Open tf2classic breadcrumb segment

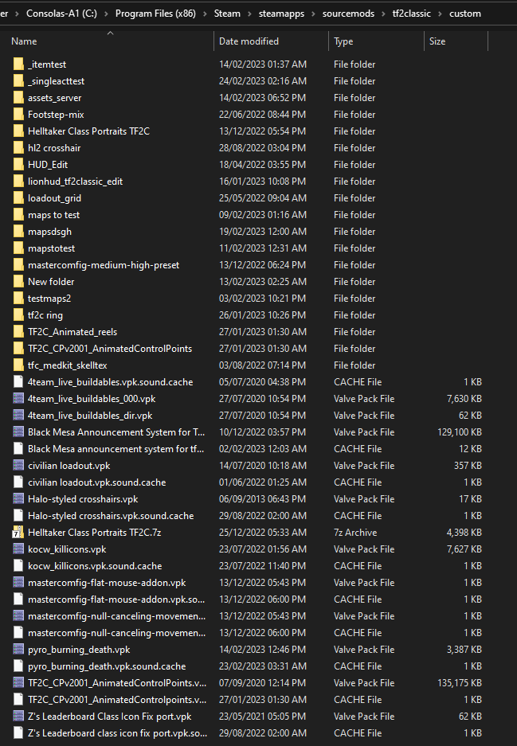click(x=412, y=14)
